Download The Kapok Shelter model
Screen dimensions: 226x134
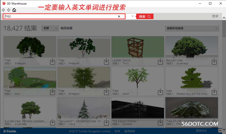pos(160,122)
